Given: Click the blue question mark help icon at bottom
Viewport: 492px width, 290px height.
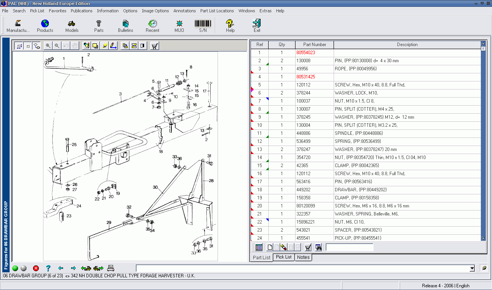Looking at the screenshot, I should 48,268.
